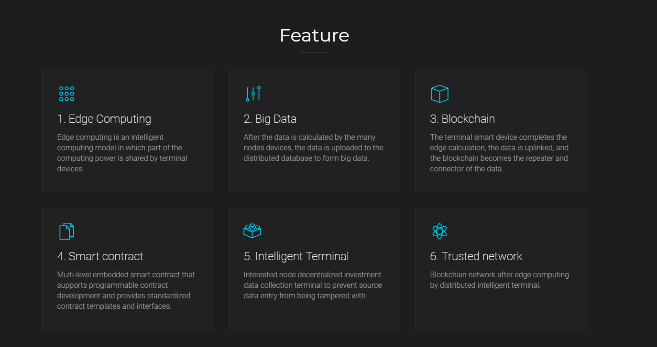Click the brick icon for Intelligent Terminal

(252, 231)
